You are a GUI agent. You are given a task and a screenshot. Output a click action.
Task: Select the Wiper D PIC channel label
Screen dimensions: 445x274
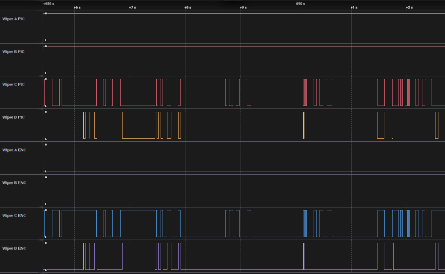13,117
